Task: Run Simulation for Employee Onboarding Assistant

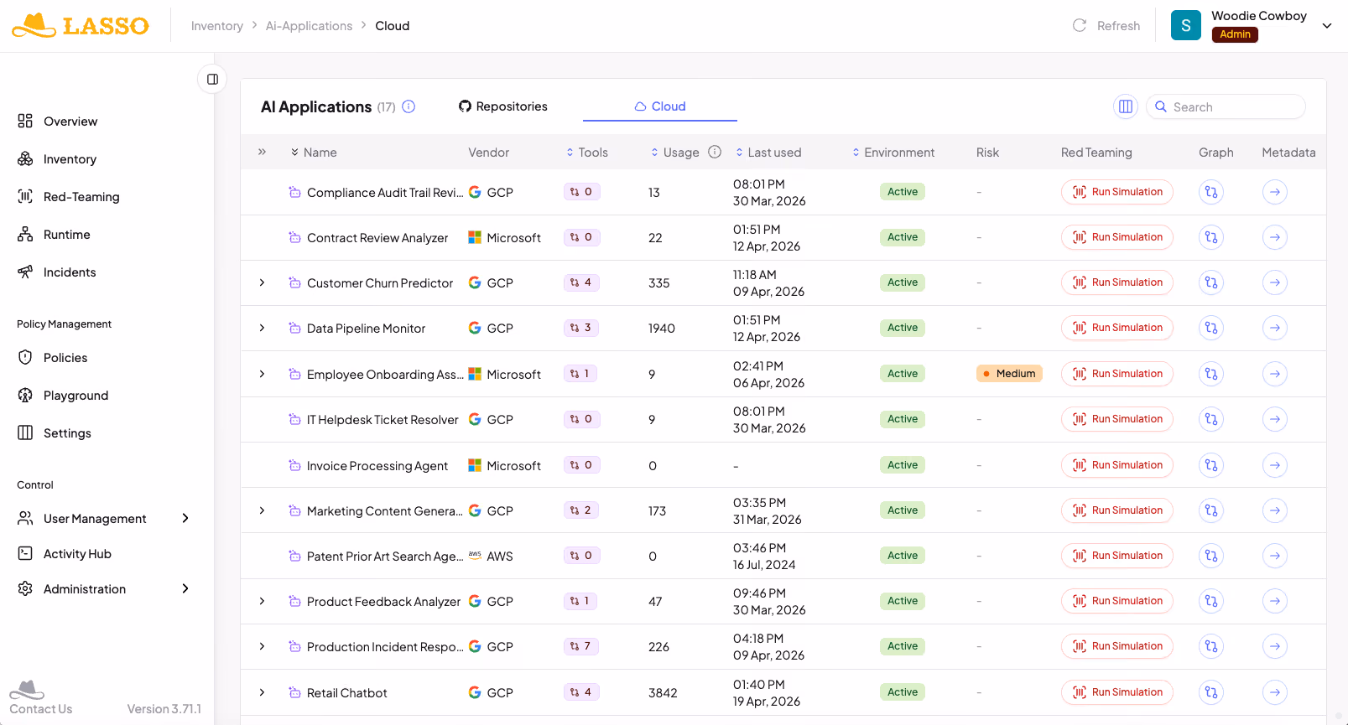Action: tap(1116, 374)
